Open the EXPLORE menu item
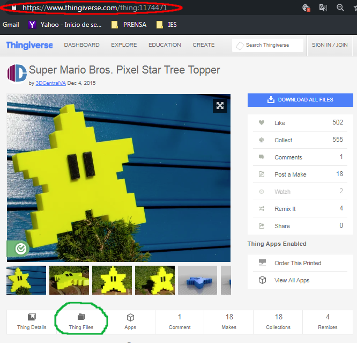Screen dimensions: 357x343 tap(124, 45)
